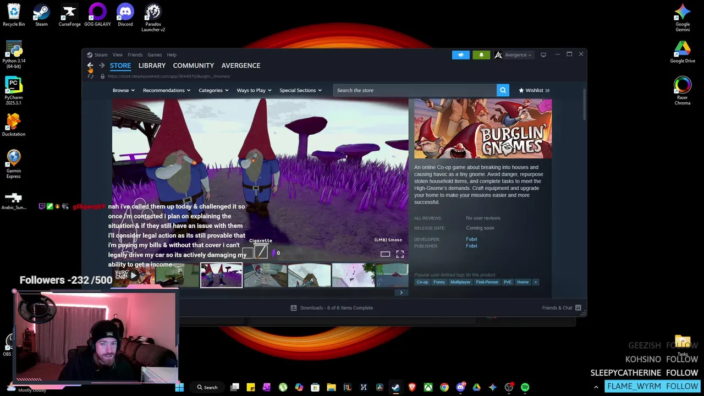704x396 pixels.
Task: Open the Garmin Express desktop icon
Action: [14, 164]
